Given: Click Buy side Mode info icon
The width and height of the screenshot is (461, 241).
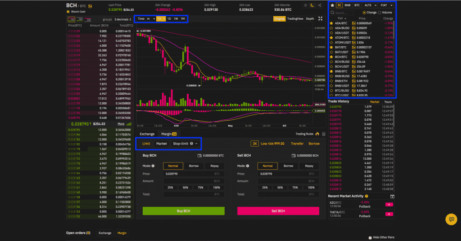Looking at the screenshot, I should (x=153, y=166).
